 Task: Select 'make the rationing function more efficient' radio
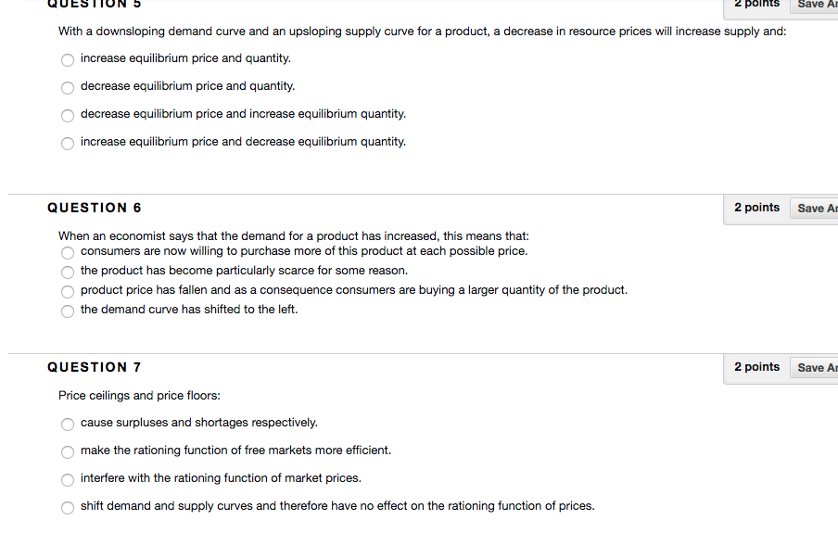pos(68,452)
